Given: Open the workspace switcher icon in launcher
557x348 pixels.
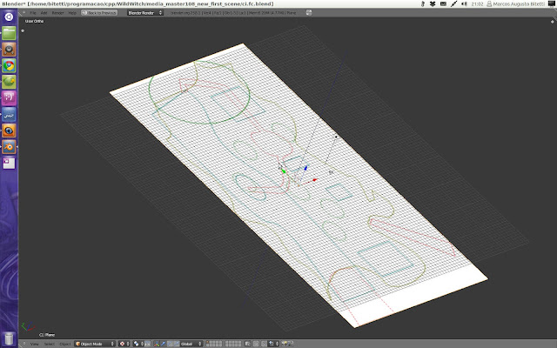Looking at the screenshot, I should (9, 164).
